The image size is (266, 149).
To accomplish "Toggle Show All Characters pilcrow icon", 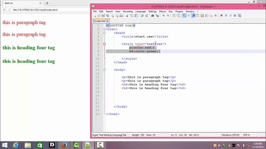I will 189,16.
